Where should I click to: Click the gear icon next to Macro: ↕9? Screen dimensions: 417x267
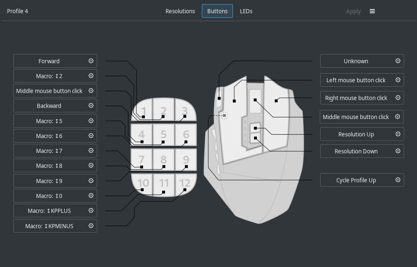pyautogui.click(x=91, y=181)
